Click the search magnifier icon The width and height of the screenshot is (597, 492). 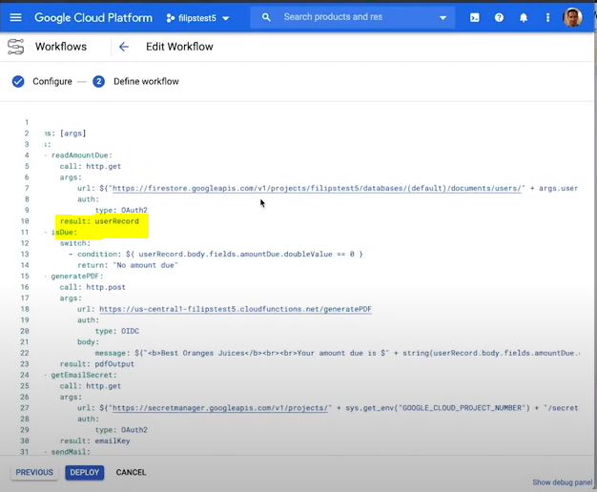[x=266, y=17]
